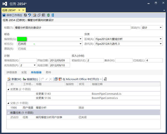This screenshot has width=167, height=134.
Task: Click the copy work item icon
Action: click(39, 15)
